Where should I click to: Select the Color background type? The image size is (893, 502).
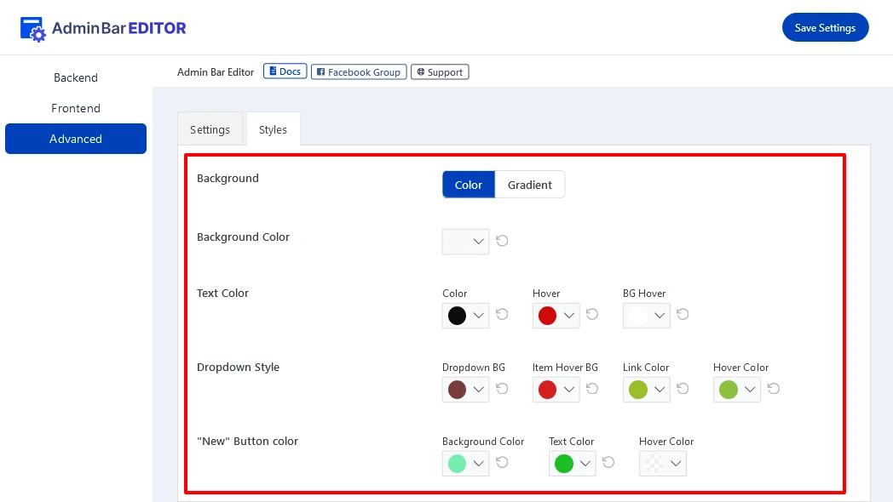point(468,184)
